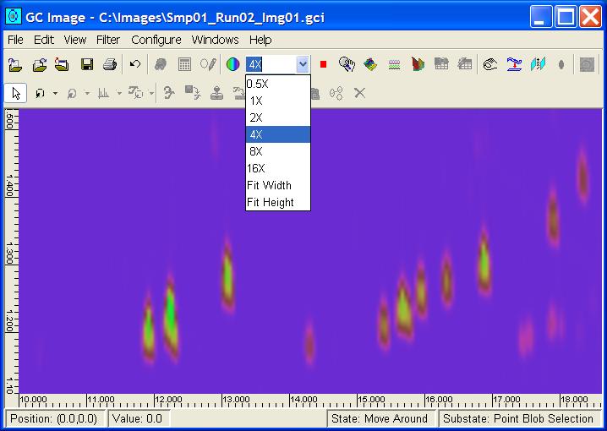Click the calculator icon in toolbar
Image resolution: width=607 pixels, height=431 pixels.
coord(184,64)
